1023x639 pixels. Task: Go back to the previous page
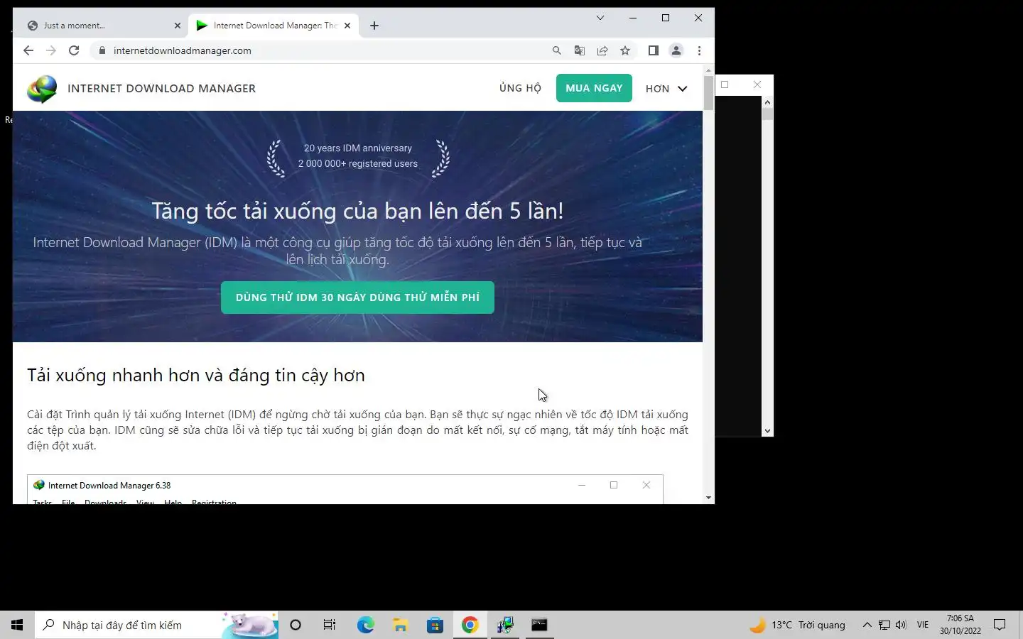(28, 50)
